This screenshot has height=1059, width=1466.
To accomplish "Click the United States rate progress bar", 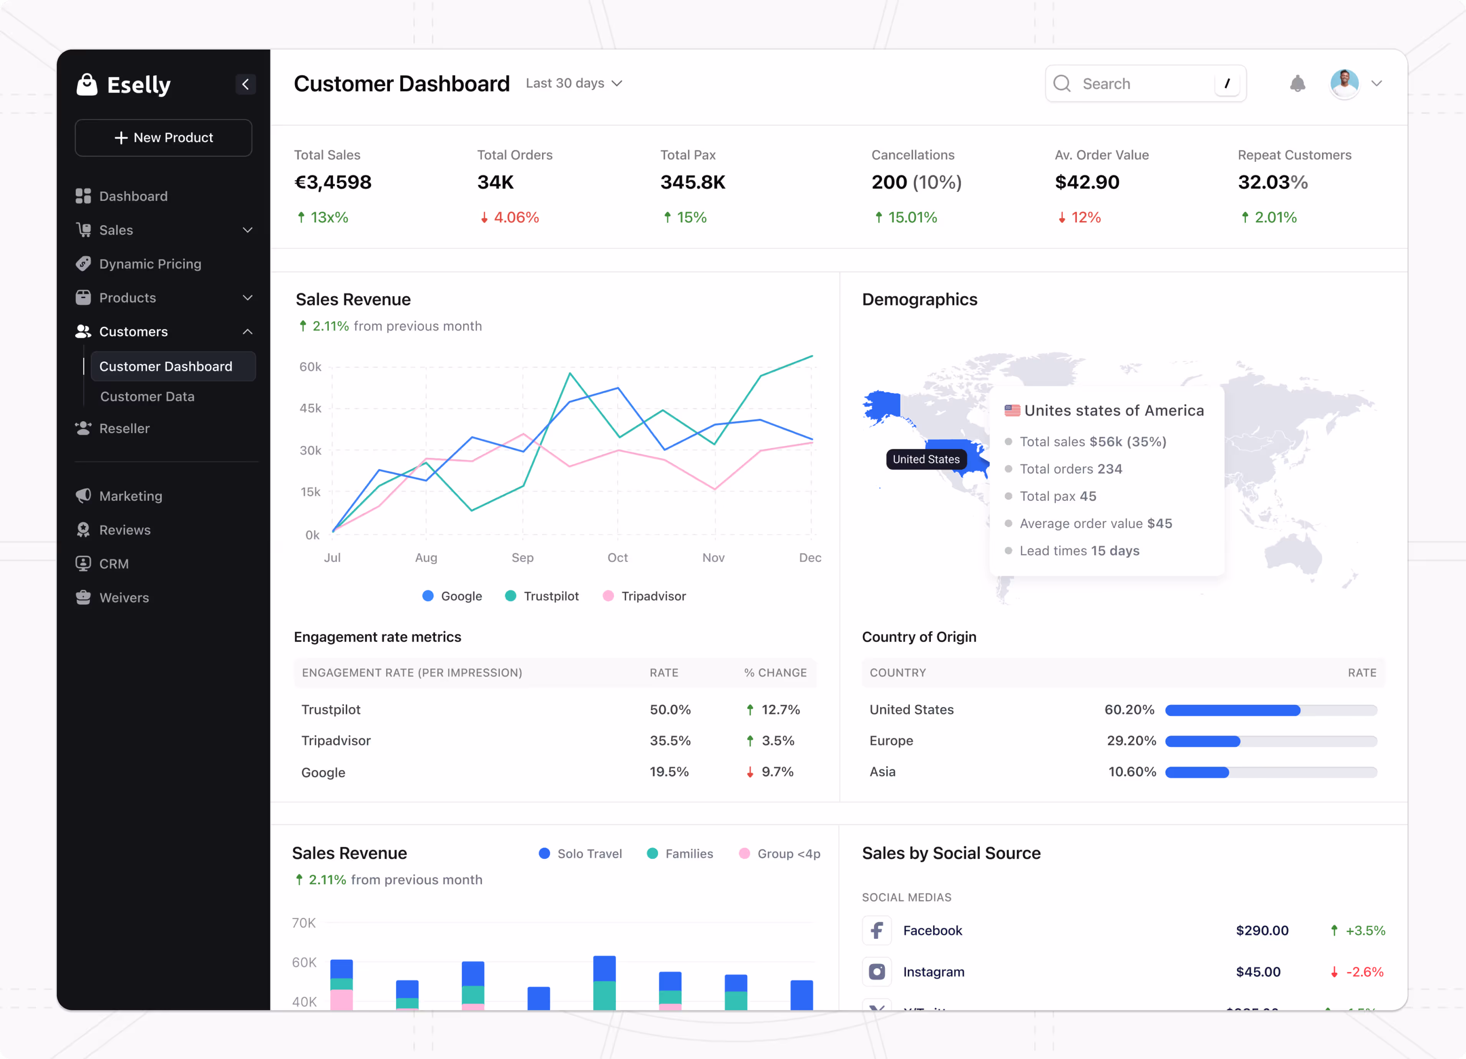I will pos(1270,710).
